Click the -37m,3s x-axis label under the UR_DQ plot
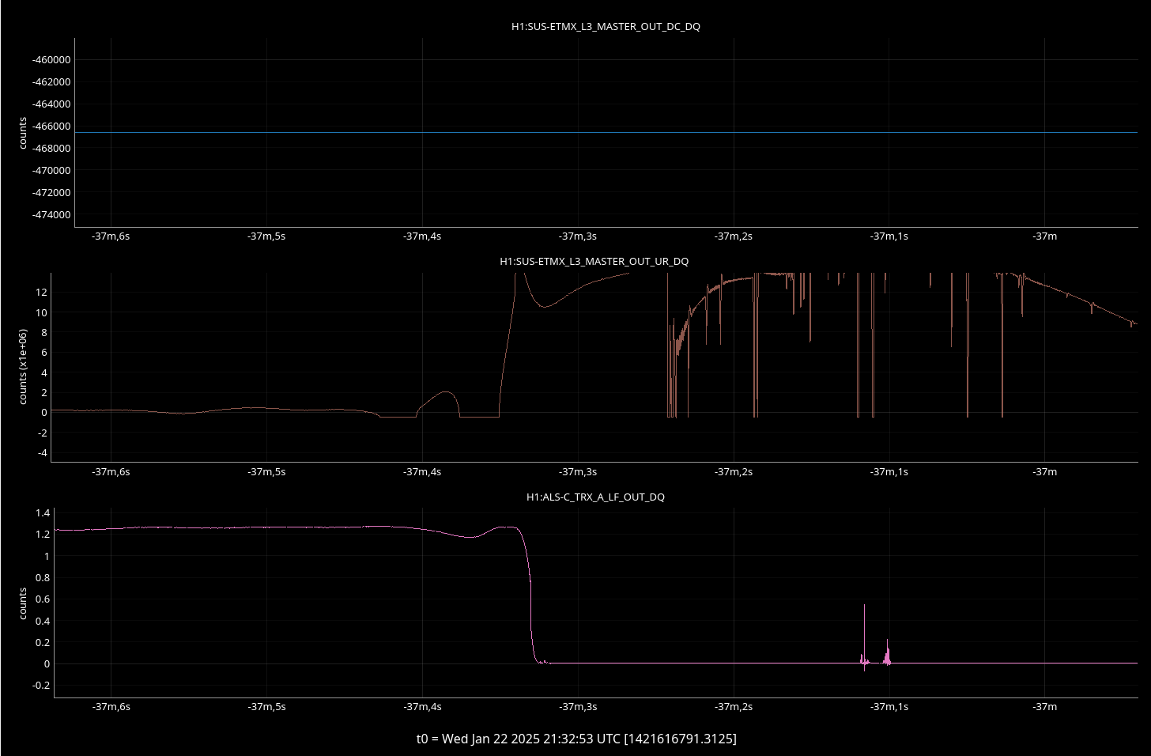 pyautogui.click(x=578, y=471)
